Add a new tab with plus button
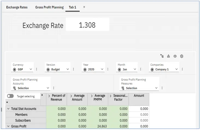The image size is (200, 130). (x=84, y=7)
